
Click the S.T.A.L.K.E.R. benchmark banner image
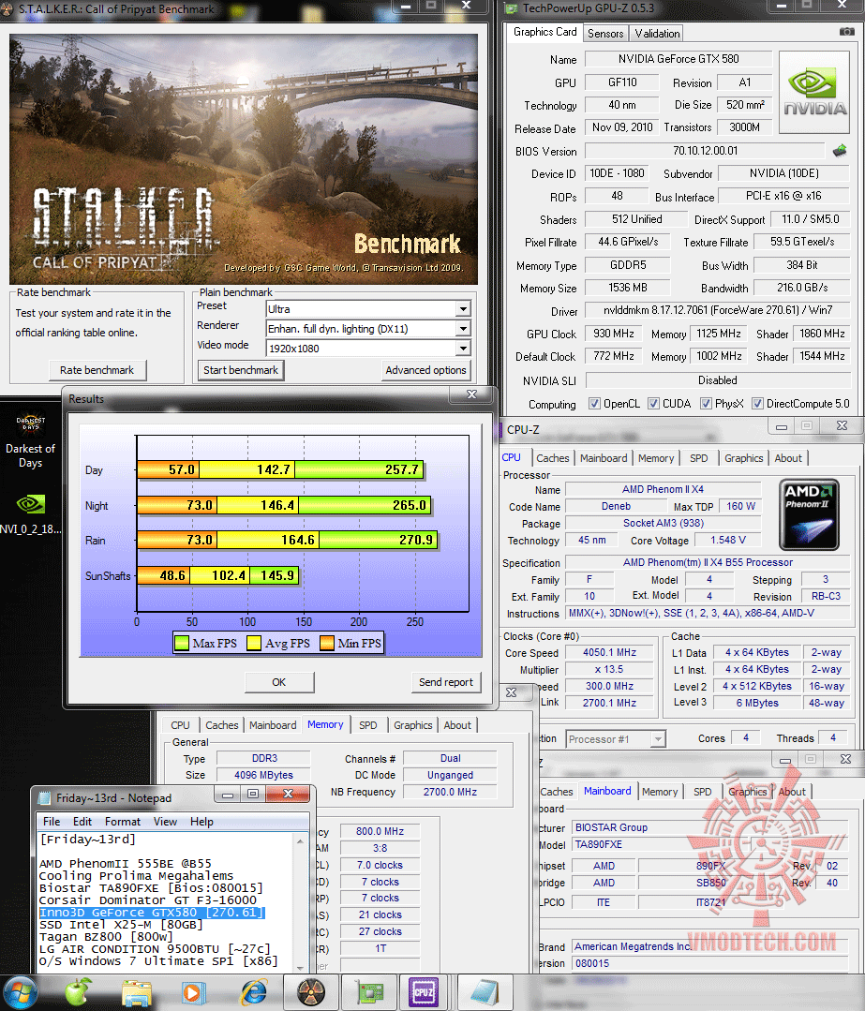[x=243, y=159]
